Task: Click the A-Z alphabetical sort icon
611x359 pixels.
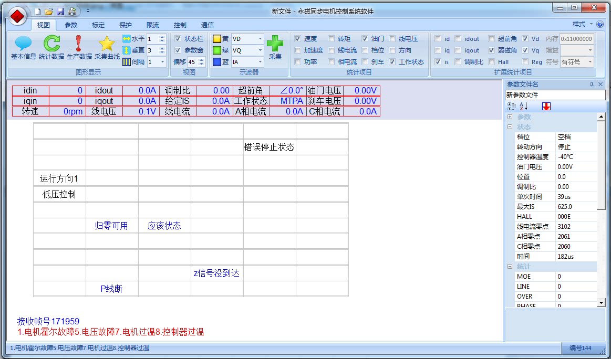Action: [x=523, y=106]
